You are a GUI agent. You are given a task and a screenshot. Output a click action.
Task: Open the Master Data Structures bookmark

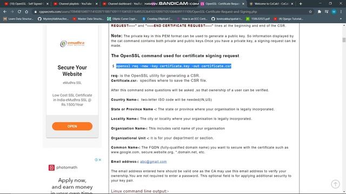(88, 19)
